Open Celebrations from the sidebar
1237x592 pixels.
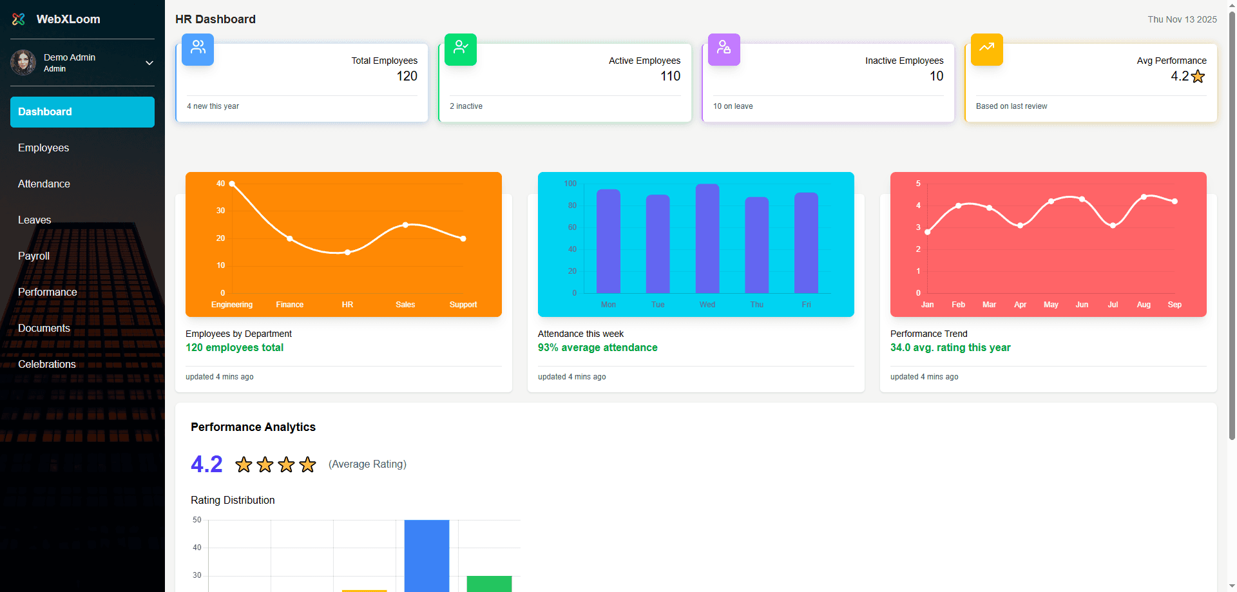click(47, 365)
